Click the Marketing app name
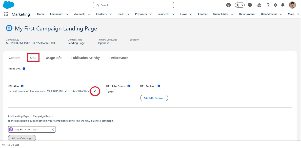The image size is (301, 148). pos(21,14)
